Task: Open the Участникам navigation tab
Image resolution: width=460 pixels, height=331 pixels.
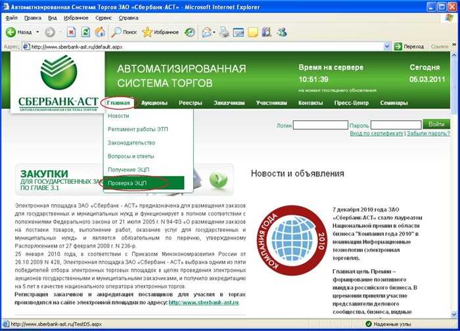Action: [271, 103]
